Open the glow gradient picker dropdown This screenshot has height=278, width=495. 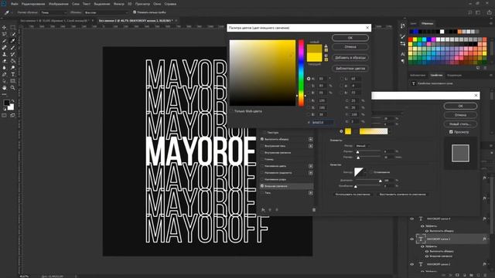390,131
